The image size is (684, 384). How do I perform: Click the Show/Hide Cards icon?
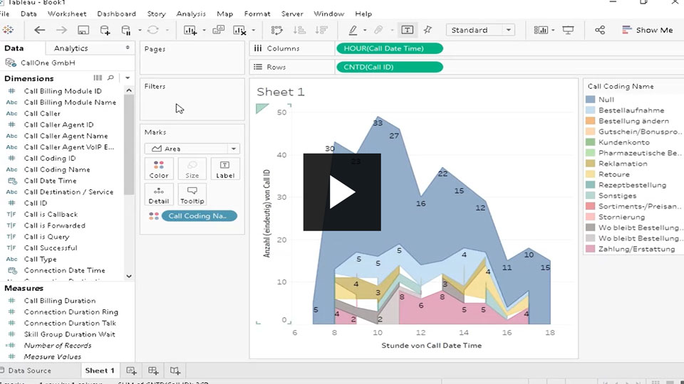[541, 30]
